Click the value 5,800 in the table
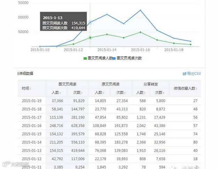Viewport: 218px width, 169px height. [x=160, y=101]
